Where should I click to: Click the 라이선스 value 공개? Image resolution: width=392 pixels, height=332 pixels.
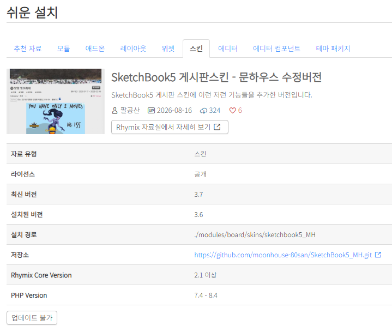[x=200, y=174]
